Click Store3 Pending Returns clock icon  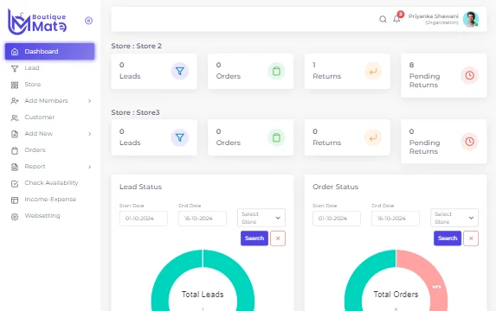click(x=469, y=142)
